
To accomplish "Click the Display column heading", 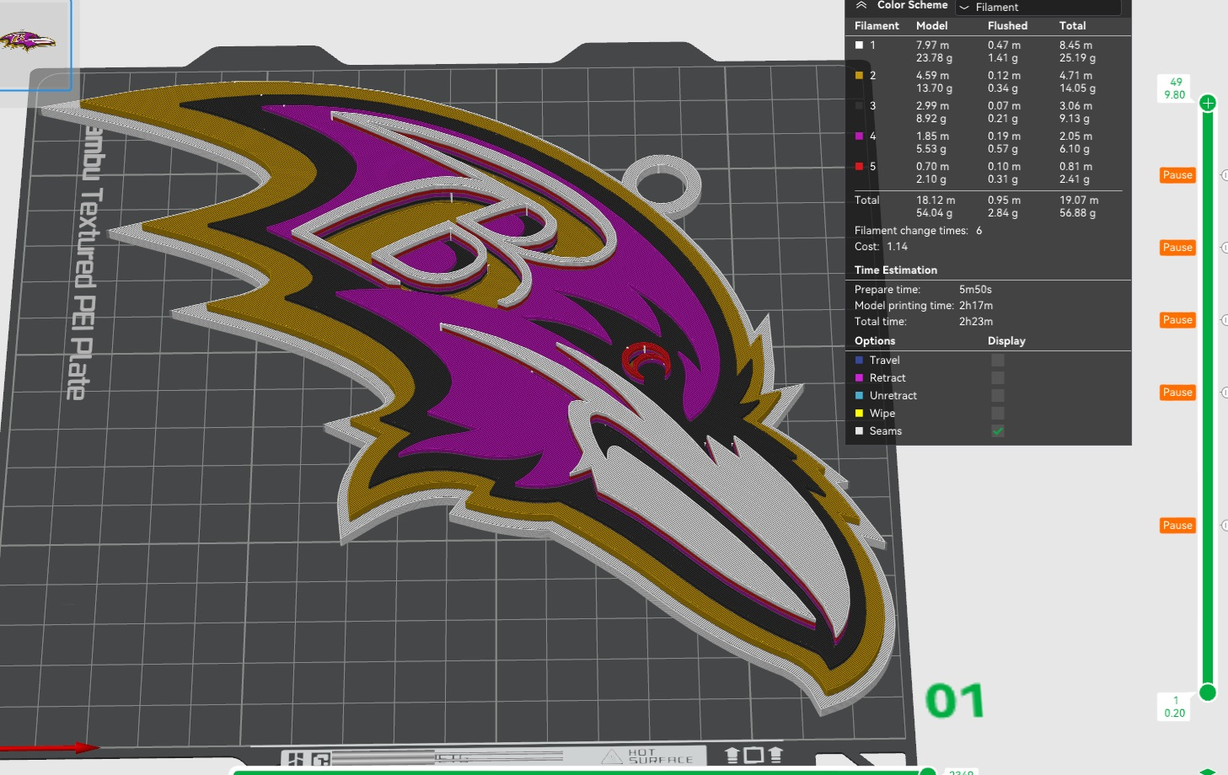I will [1006, 341].
